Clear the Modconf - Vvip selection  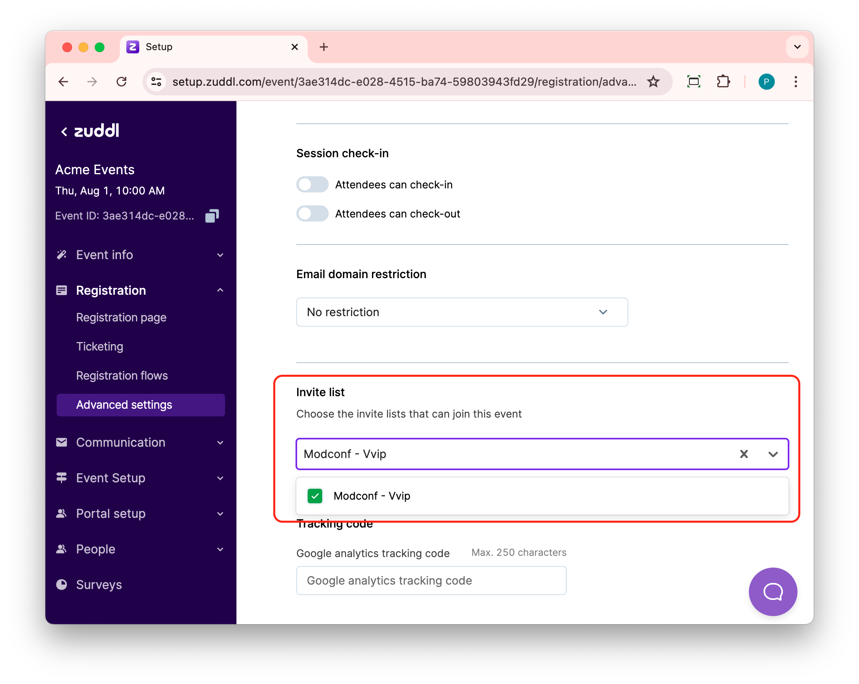pos(744,454)
